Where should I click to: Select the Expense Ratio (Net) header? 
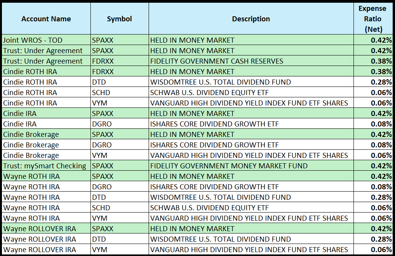[x=373, y=19]
